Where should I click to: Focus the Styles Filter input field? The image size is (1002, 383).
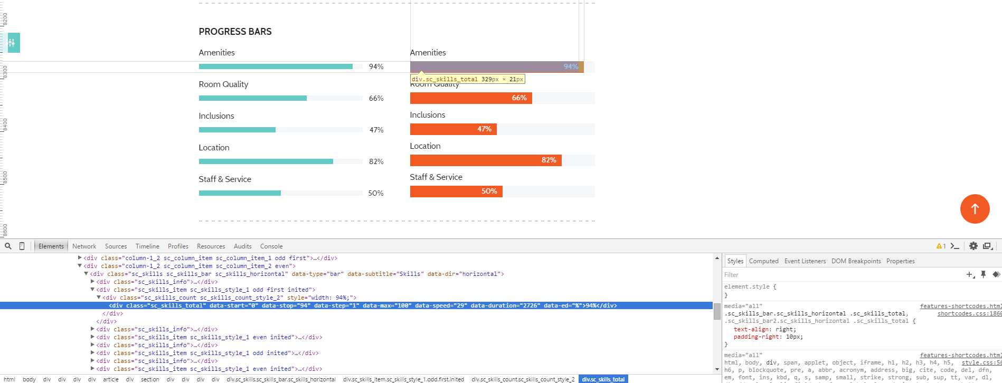(839, 275)
